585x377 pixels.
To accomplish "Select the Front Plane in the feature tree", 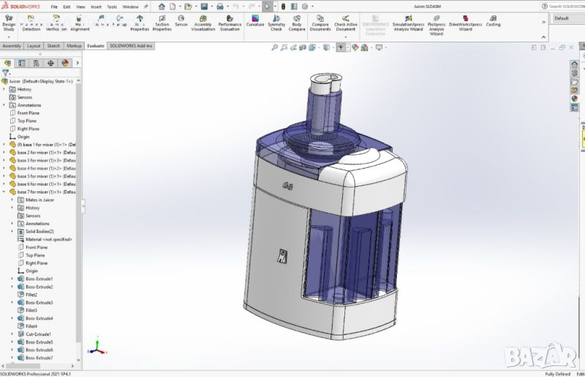I will tap(28, 113).
